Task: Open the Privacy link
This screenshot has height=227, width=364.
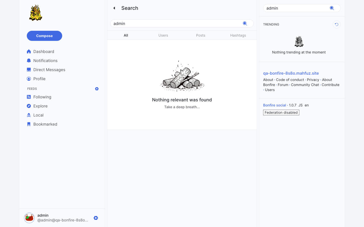Action: 313,80
